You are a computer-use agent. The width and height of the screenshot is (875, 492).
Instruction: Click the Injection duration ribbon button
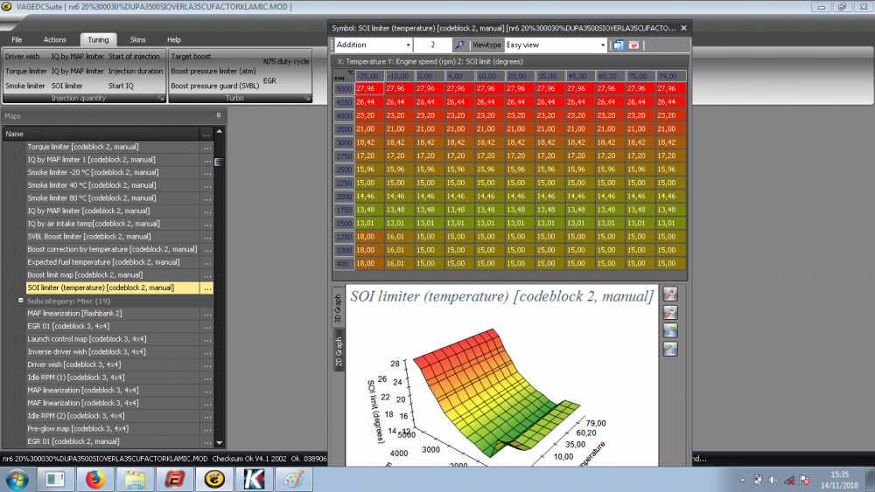coord(136,72)
